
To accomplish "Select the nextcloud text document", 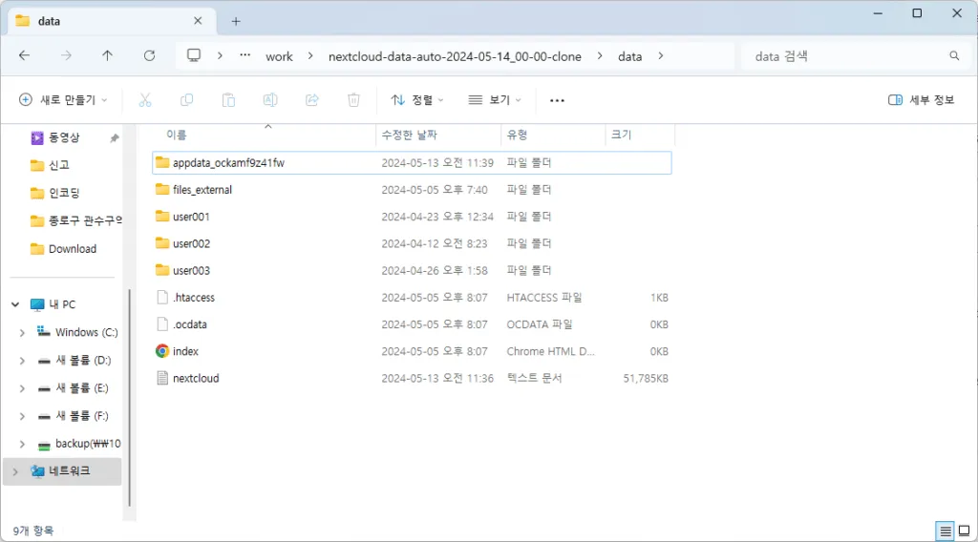I will [412, 378].
